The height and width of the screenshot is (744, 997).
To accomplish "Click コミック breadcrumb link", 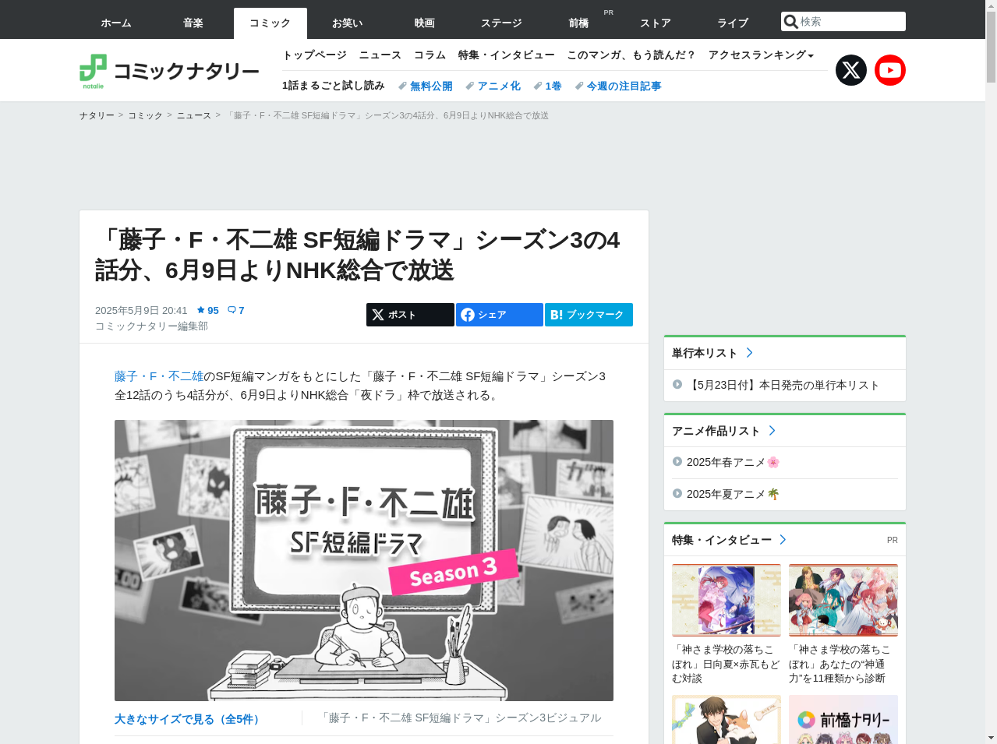I will (145, 115).
